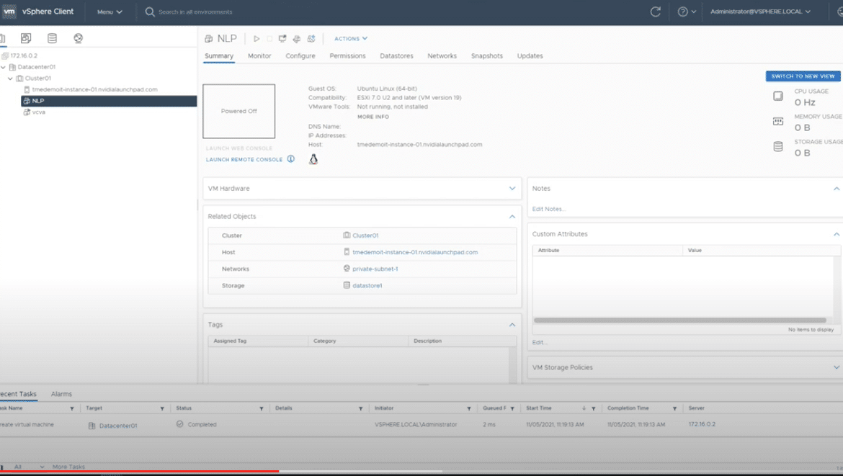The width and height of the screenshot is (843, 476).
Task: Open the Help question mark menu
Action: (x=686, y=12)
